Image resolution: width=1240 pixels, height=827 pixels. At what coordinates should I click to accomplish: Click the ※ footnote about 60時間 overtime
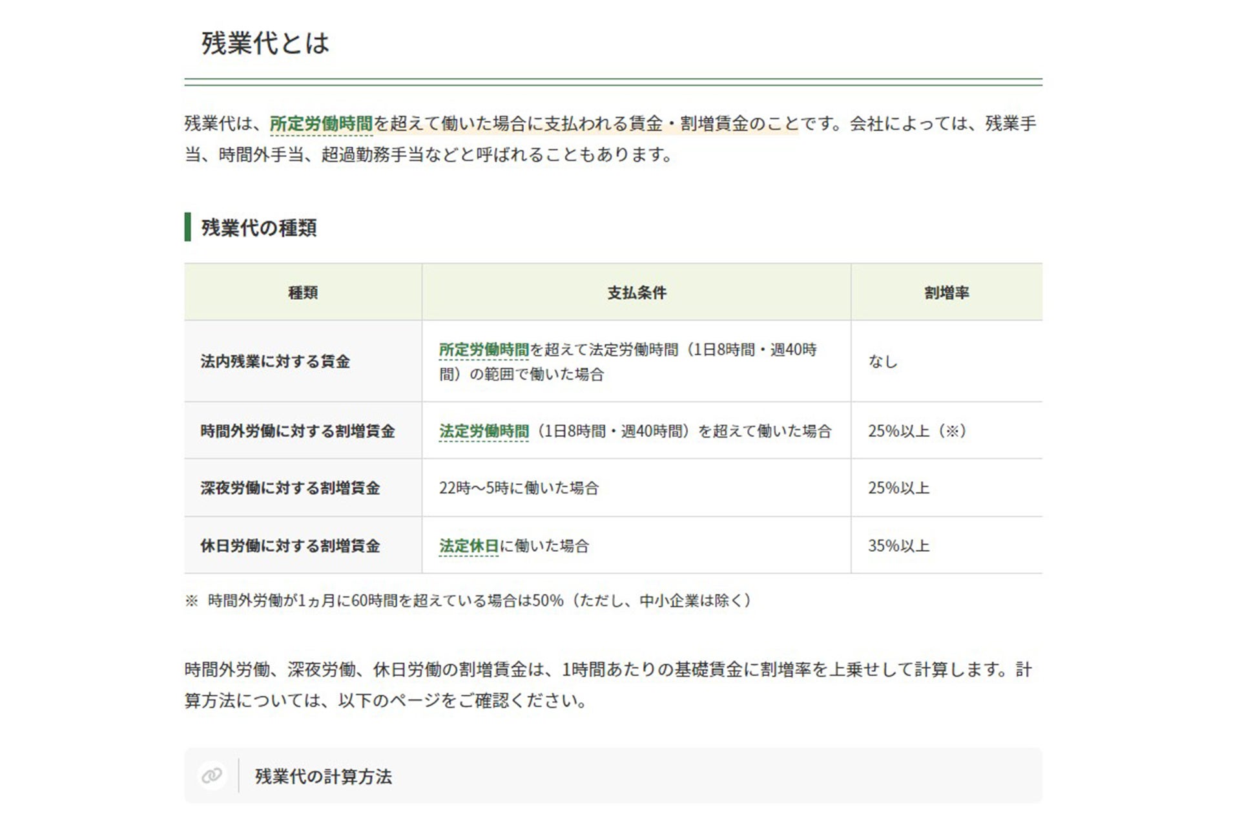coord(470,601)
